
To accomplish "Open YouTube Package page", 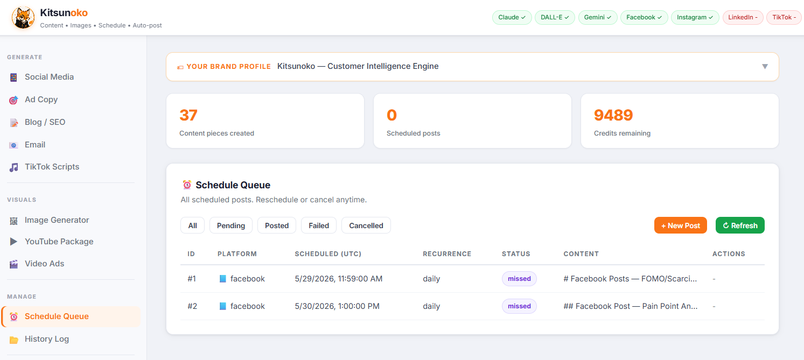I will (x=71, y=242).
